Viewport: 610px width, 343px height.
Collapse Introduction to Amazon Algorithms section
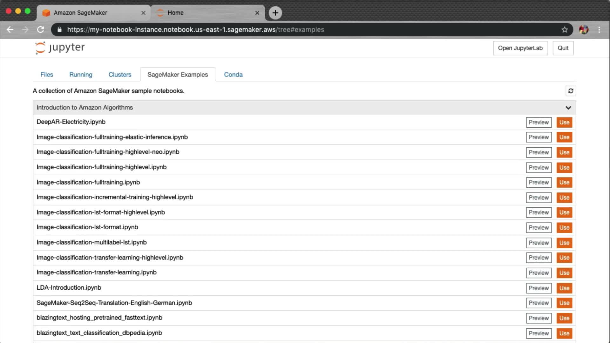(x=568, y=108)
